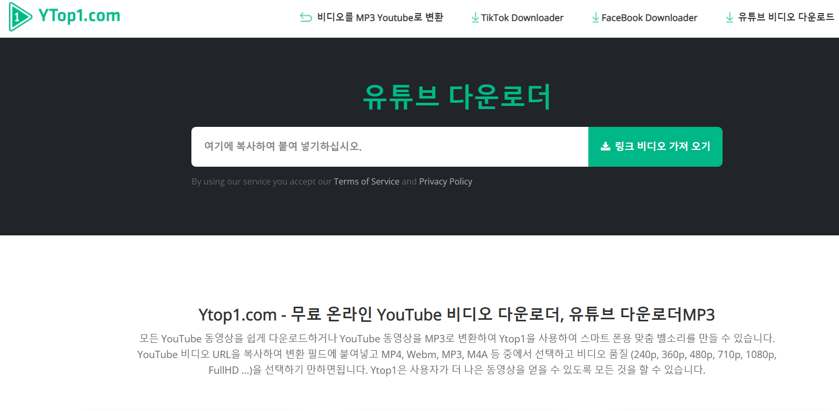Open the Terms of Service link
Image resolution: width=839 pixels, height=411 pixels.
[x=367, y=181]
